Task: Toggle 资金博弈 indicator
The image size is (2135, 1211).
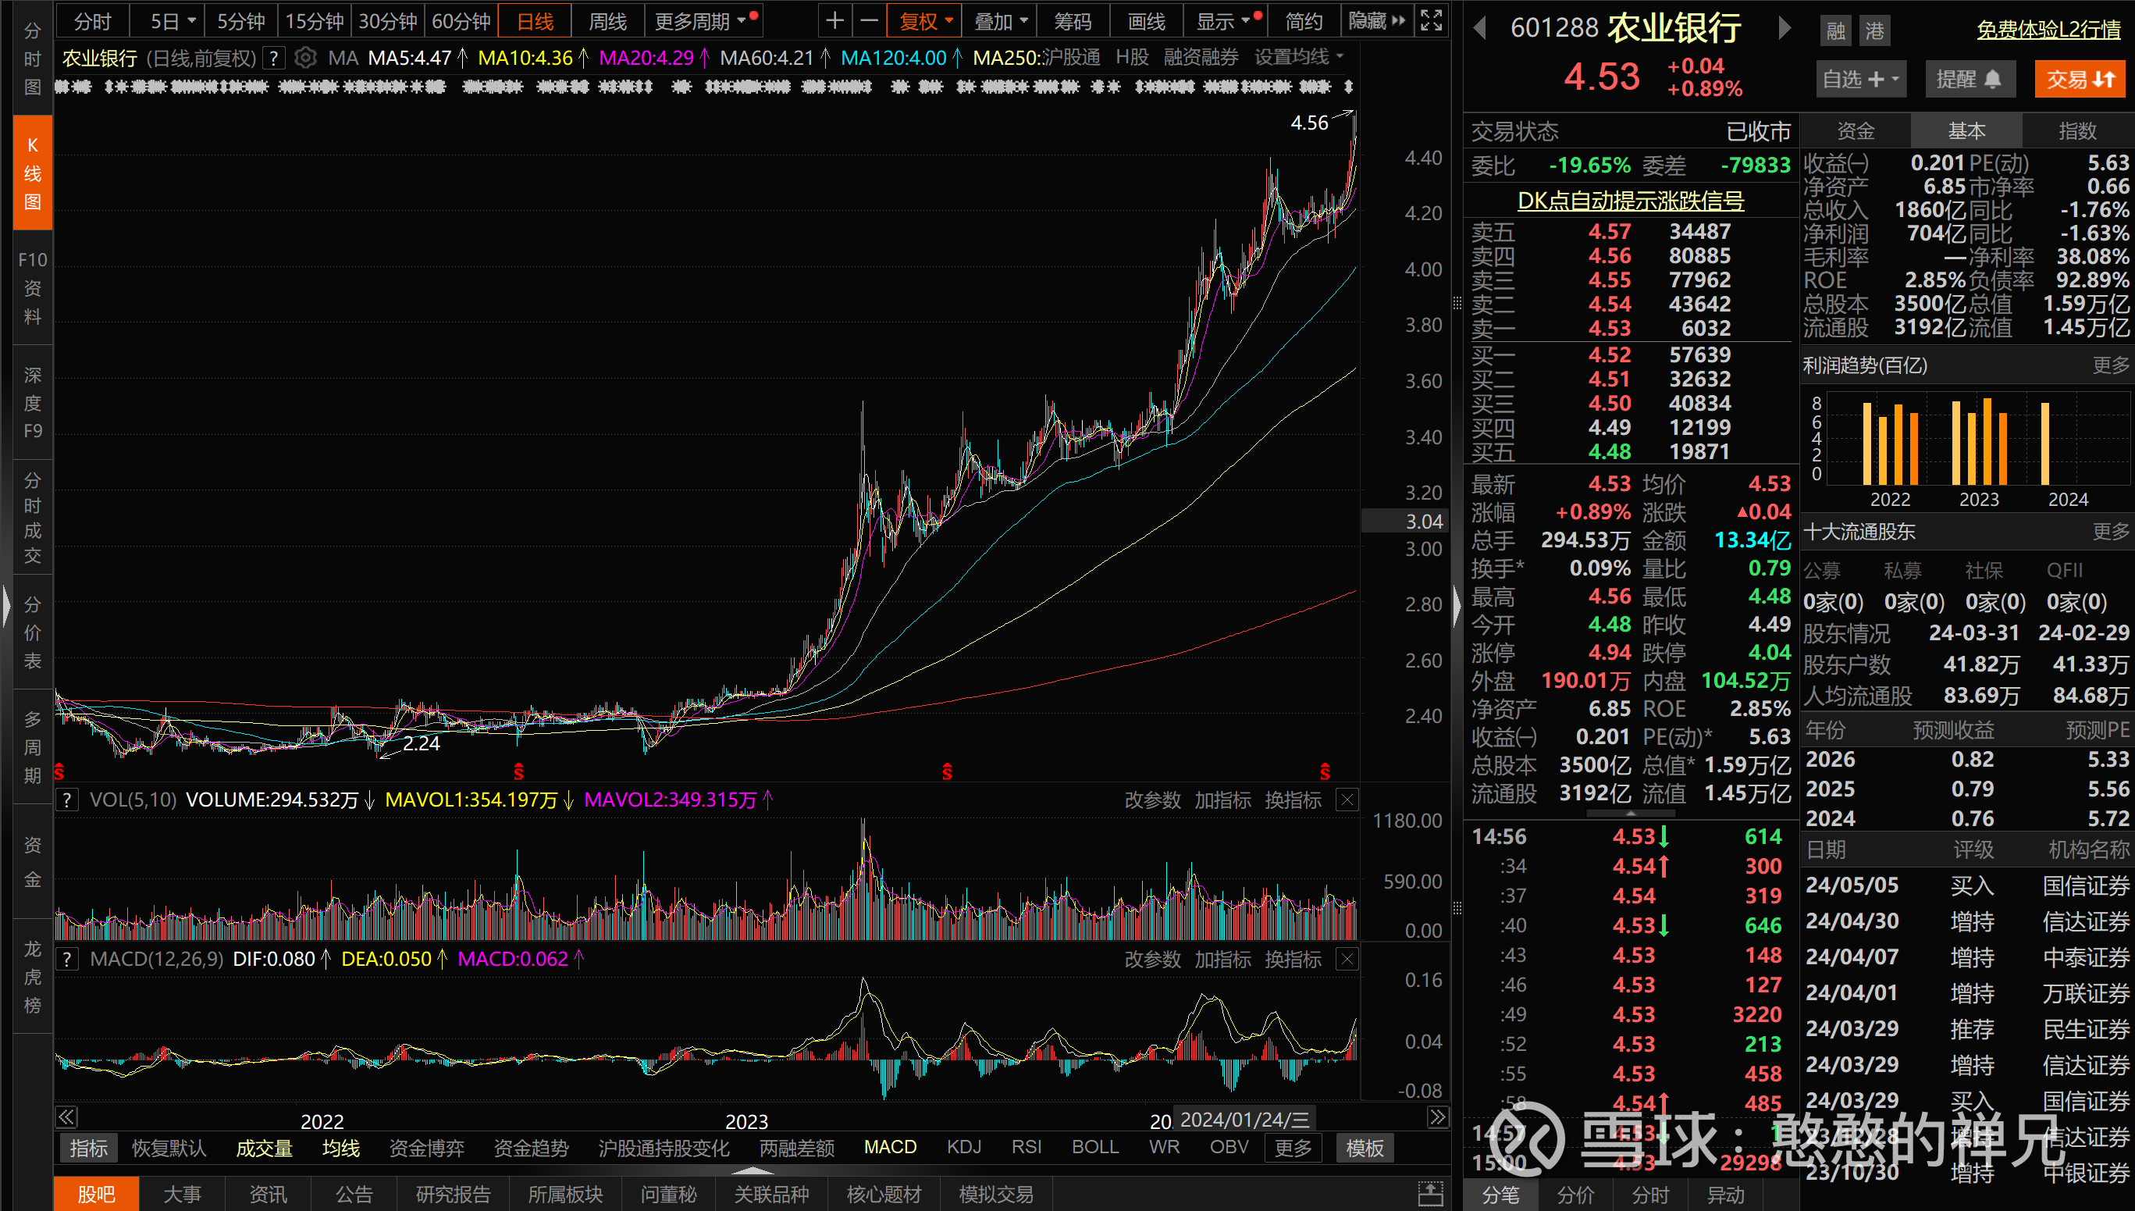Action: [x=426, y=1148]
